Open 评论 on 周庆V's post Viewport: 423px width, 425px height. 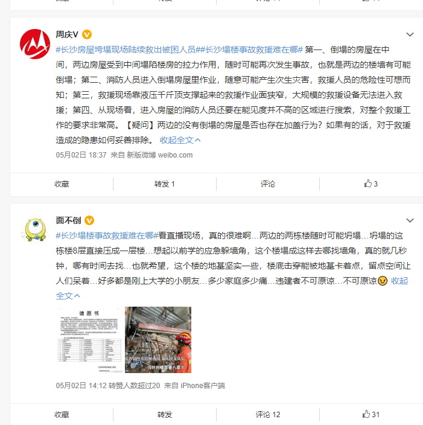point(268,184)
